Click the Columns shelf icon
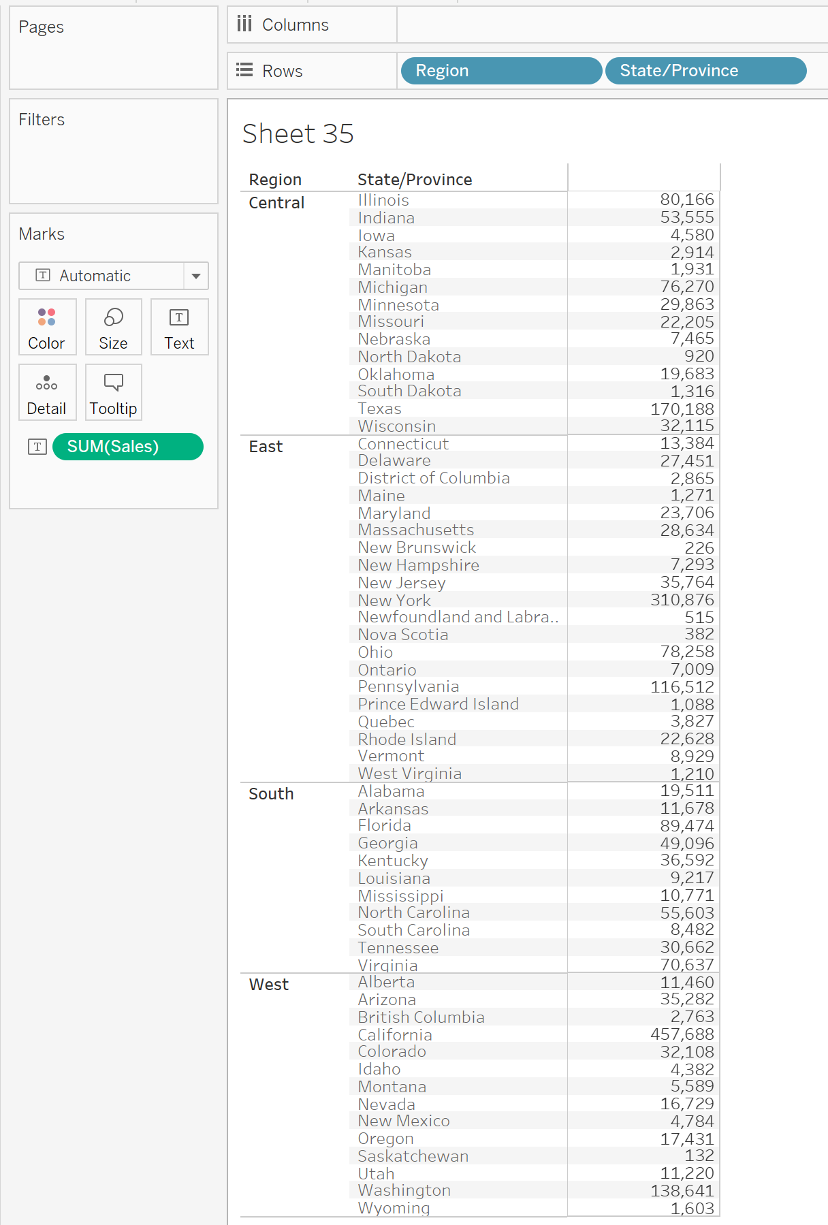 (x=244, y=25)
